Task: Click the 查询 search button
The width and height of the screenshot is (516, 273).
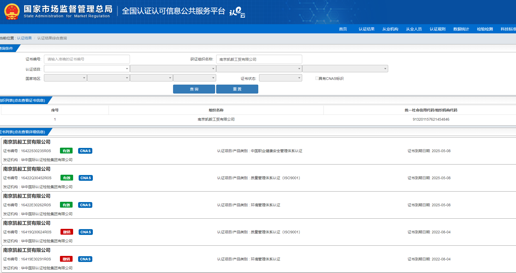Action: tap(194, 89)
